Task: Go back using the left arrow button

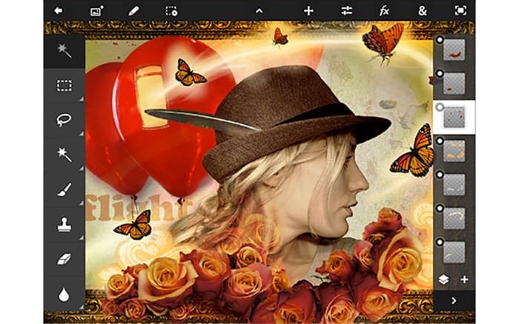Action: [x=59, y=10]
